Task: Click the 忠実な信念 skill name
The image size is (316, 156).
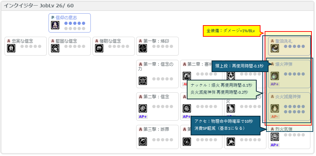Action: (x=22, y=41)
